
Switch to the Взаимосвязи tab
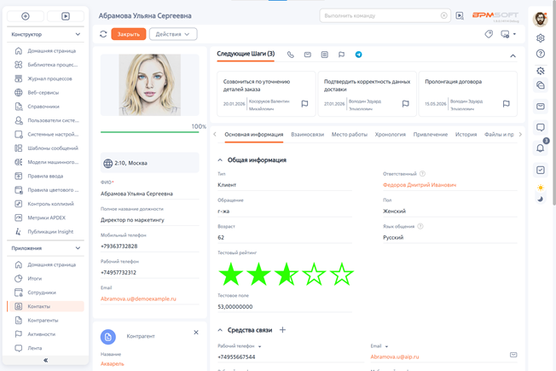(x=308, y=135)
